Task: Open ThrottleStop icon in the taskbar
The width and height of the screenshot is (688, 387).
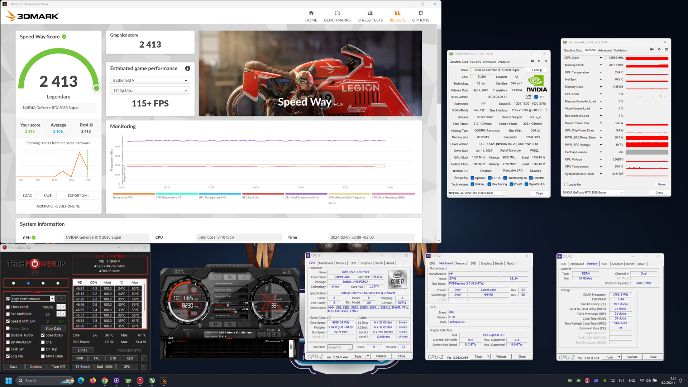Action: [140, 381]
